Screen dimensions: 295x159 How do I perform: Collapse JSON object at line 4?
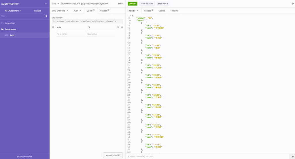pos(131,23)
